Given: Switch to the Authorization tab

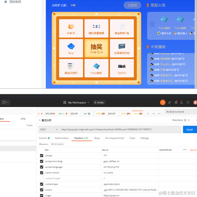Looking at the screenshot, I should [62, 138].
